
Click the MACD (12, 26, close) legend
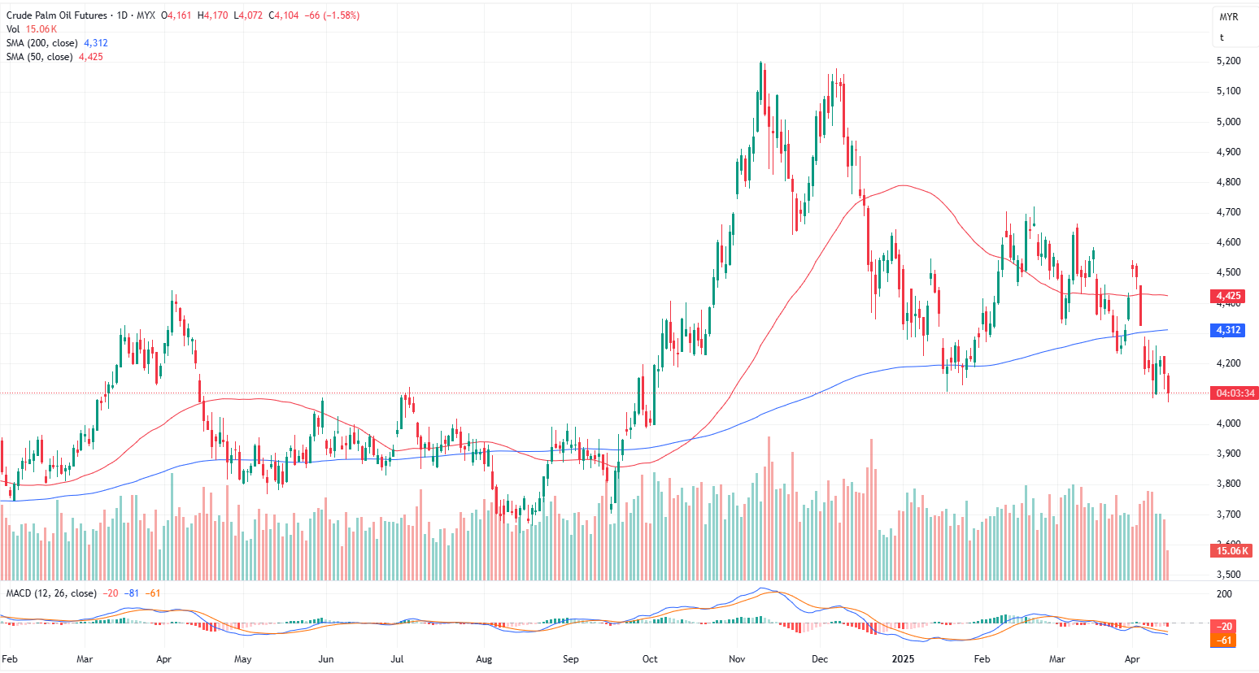[x=51, y=593]
